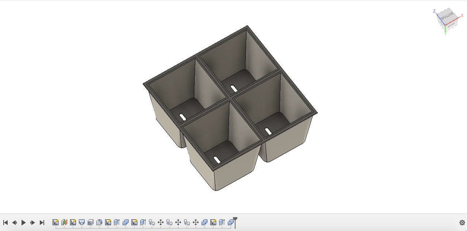467x231 pixels.
Task: Jump to the beginning of the timeline
Action: (x=5, y=222)
